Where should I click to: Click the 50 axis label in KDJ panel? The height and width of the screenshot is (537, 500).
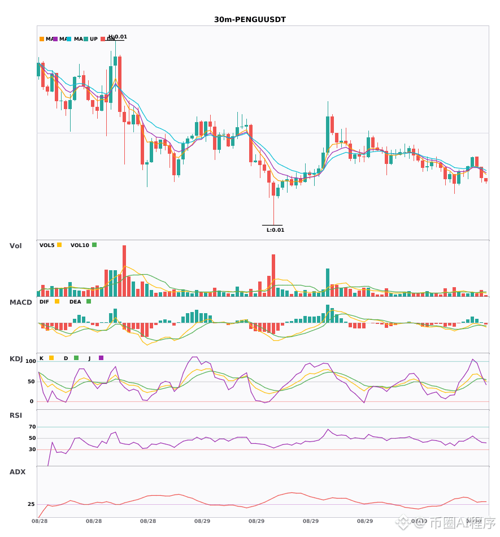(31, 382)
